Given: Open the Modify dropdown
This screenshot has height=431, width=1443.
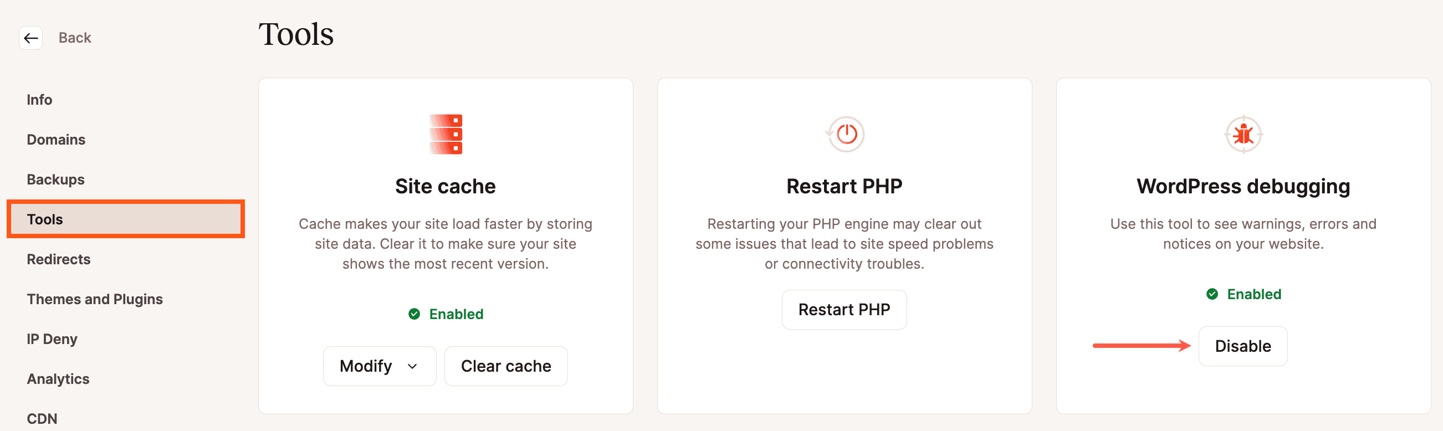Looking at the screenshot, I should (x=379, y=366).
